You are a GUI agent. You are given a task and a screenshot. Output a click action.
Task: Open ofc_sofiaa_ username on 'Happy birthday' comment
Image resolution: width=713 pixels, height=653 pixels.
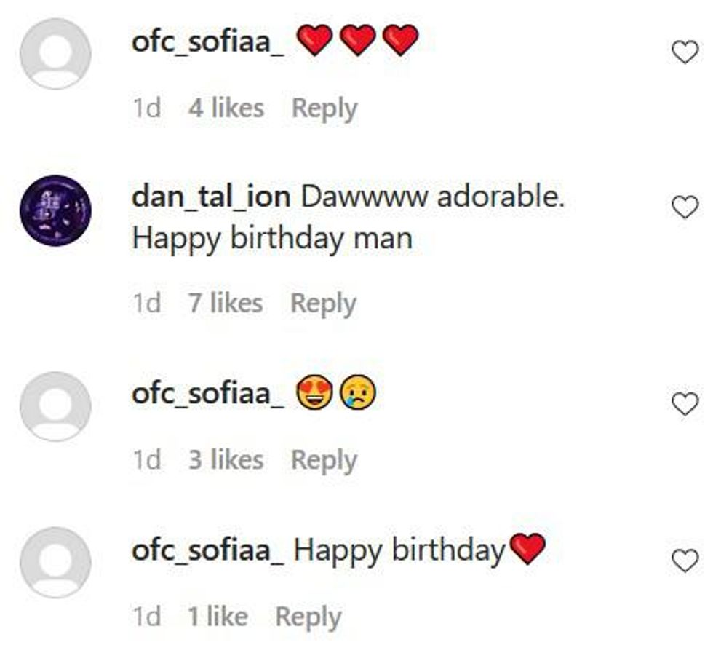tap(208, 550)
